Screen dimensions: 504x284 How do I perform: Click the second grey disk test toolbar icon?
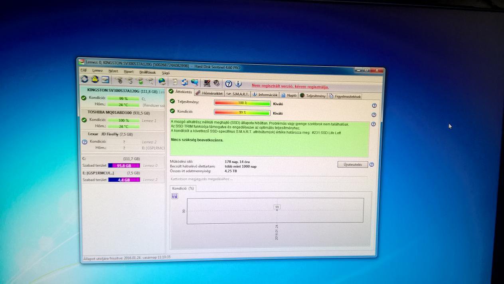coord(129,81)
